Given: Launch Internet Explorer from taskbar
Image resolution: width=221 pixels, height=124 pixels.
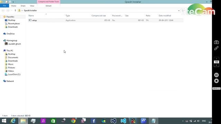Looking at the screenshot, I should click(13, 121).
